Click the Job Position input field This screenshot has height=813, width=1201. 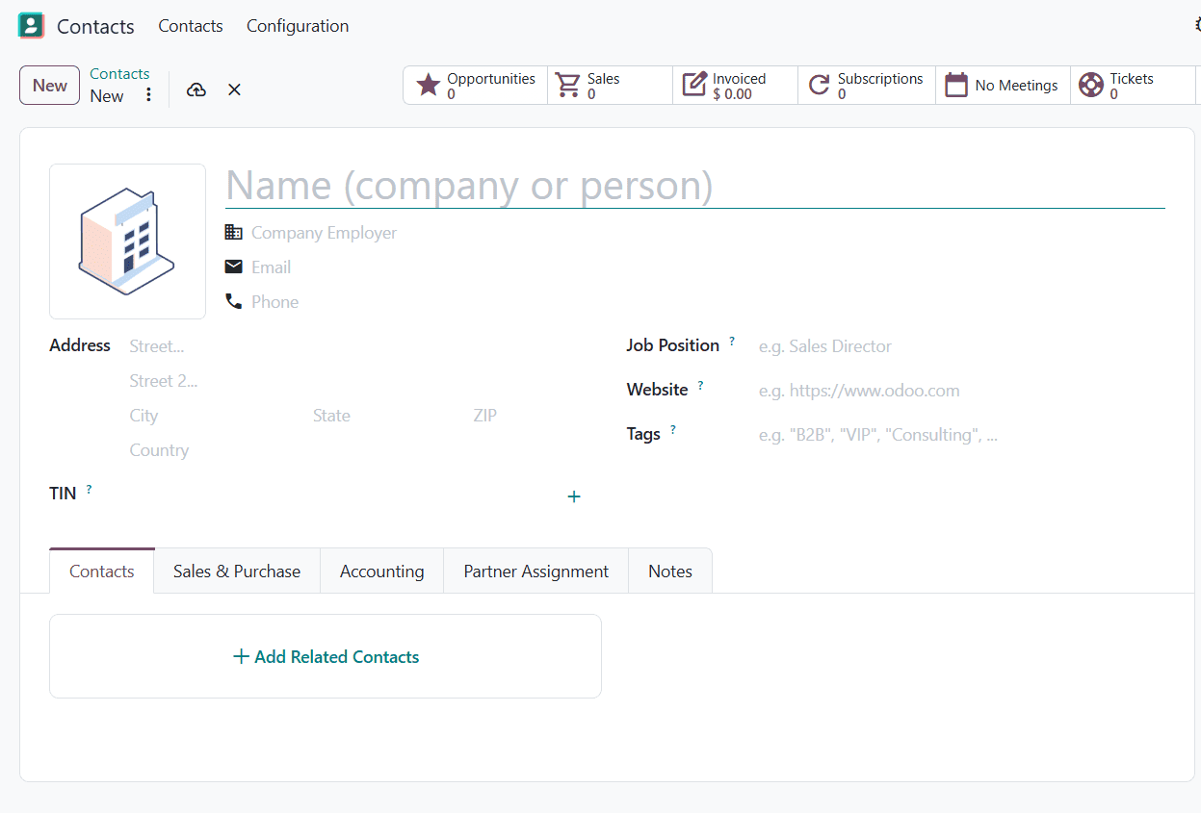click(x=961, y=346)
